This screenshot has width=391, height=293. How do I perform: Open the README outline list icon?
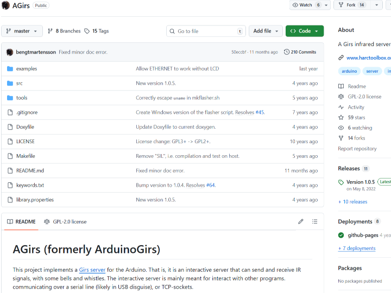click(316, 221)
